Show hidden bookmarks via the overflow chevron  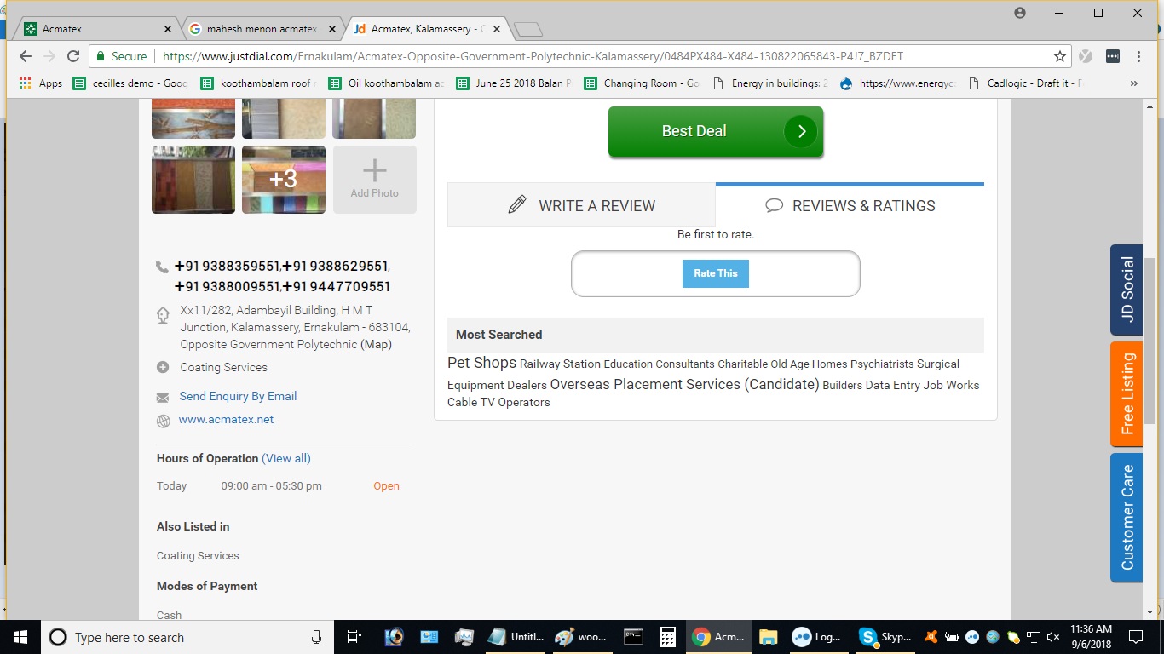[x=1133, y=83]
